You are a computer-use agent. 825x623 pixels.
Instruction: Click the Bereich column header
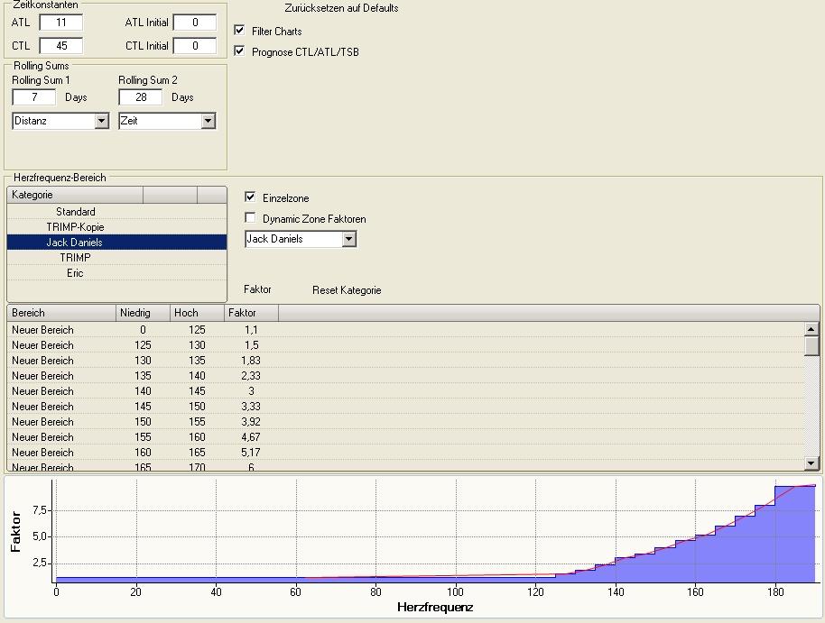pyautogui.click(x=61, y=313)
